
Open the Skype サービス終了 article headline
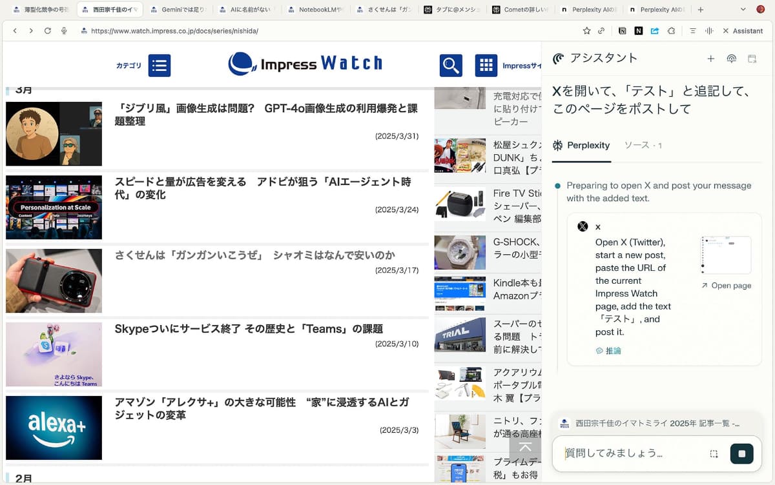point(249,329)
